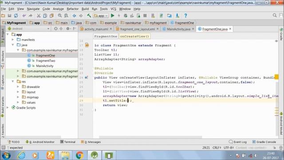Open the Terminal tool window
The width and height of the screenshot is (284, 160).
coord(68,142)
